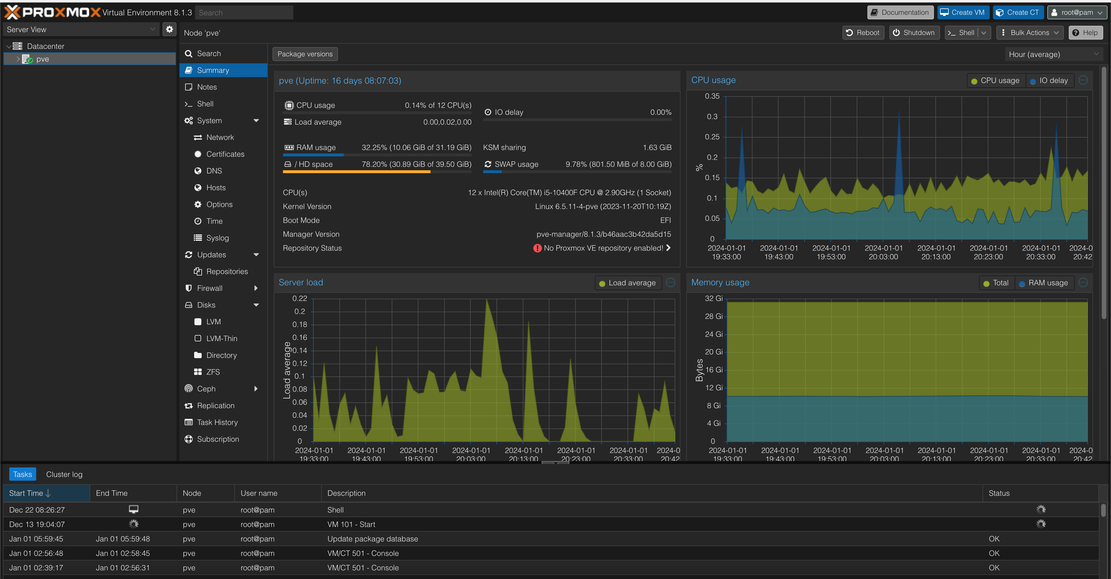Open the ZFS disks page
This screenshot has width=1111, height=579.
[x=213, y=372]
